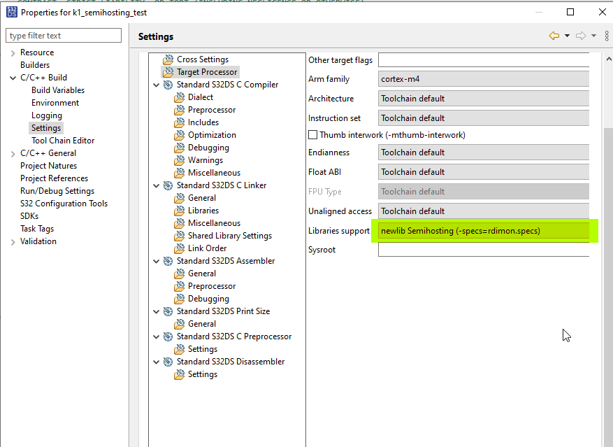Click the back arrow icon in Settings header
The height and width of the screenshot is (447, 613).
[554, 36]
